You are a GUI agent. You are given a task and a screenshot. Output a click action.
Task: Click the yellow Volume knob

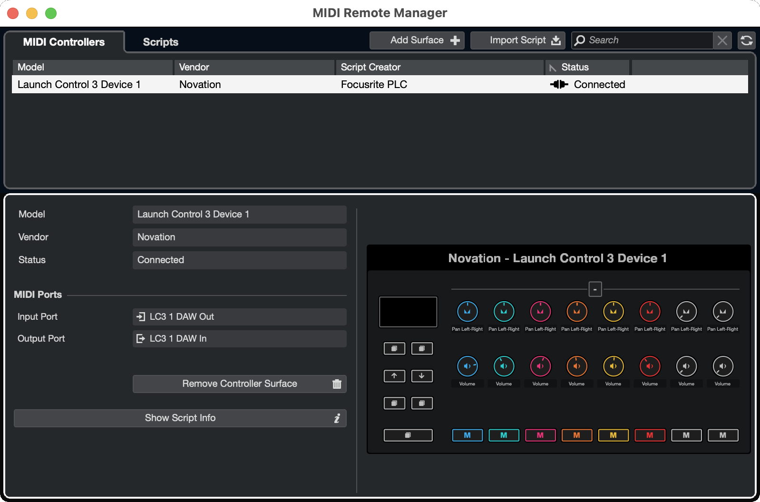pyautogui.click(x=613, y=366)
